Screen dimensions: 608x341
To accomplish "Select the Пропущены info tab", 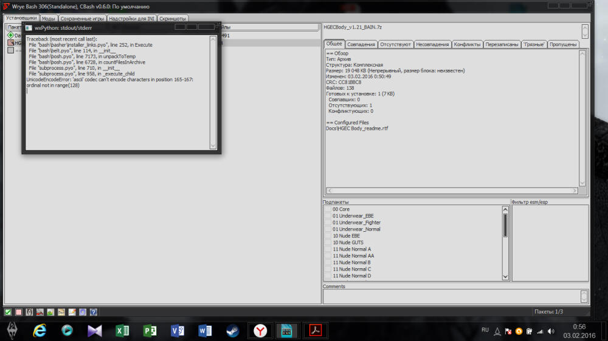I will (x=563, y=44).
